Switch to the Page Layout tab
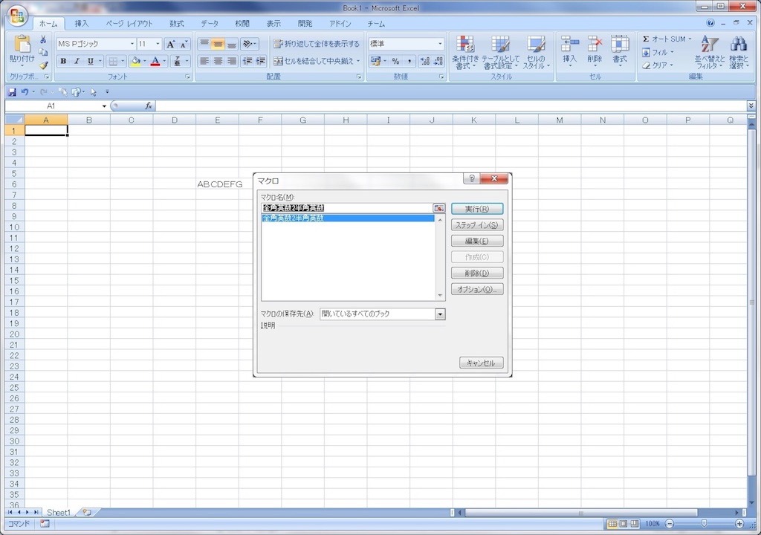Screen dimensions: 761x535 pyautogui.click(x=129, y=23)
